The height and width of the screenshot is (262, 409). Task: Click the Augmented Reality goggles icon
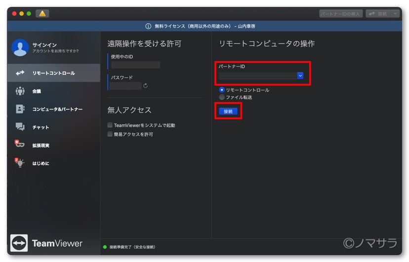pos(20,145)
